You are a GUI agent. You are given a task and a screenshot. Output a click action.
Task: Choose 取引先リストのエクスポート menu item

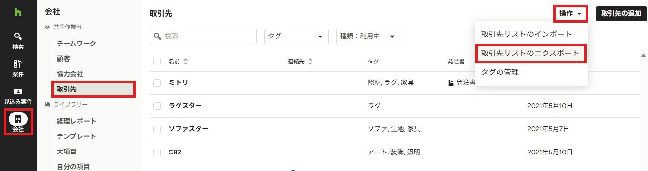[x=530, y=53]
